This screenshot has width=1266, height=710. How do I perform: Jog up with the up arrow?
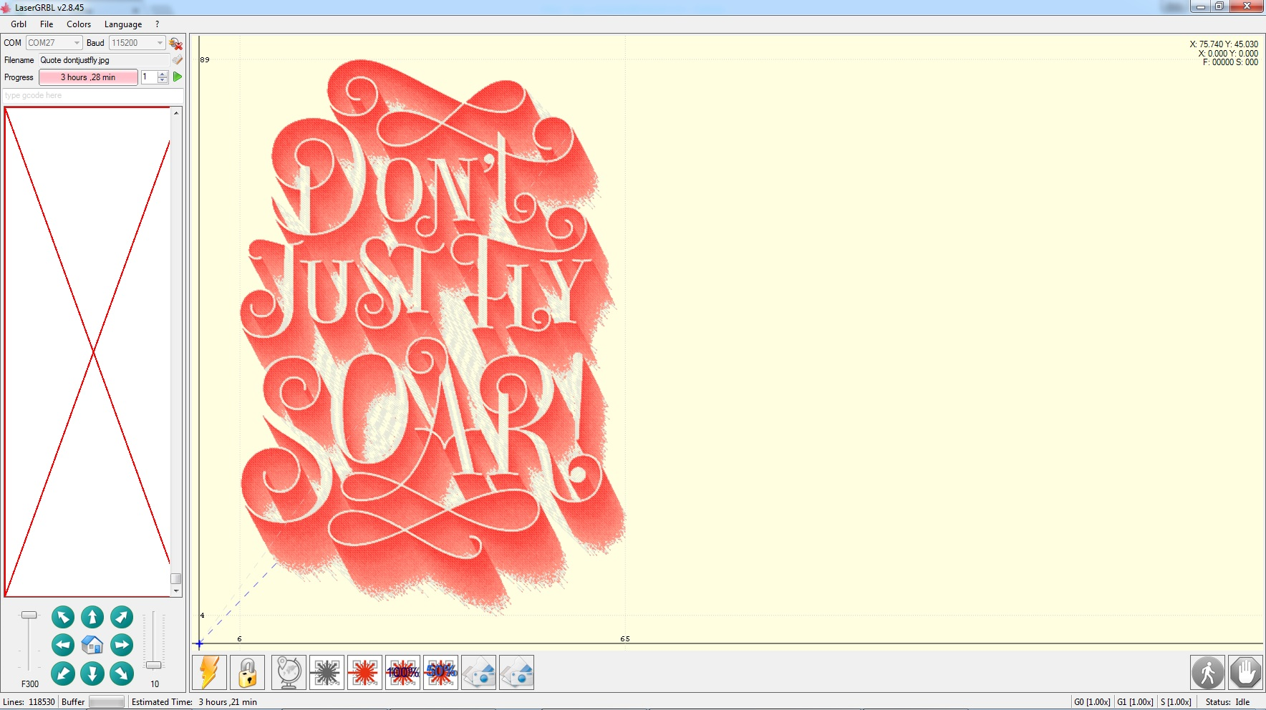pos(92,617)
